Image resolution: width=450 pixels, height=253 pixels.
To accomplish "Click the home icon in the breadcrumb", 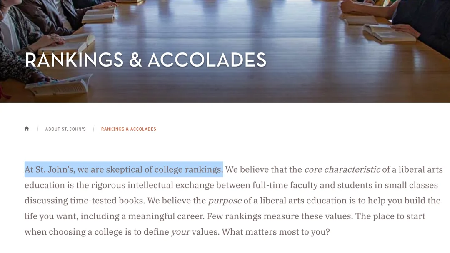I will coord(27,129).
